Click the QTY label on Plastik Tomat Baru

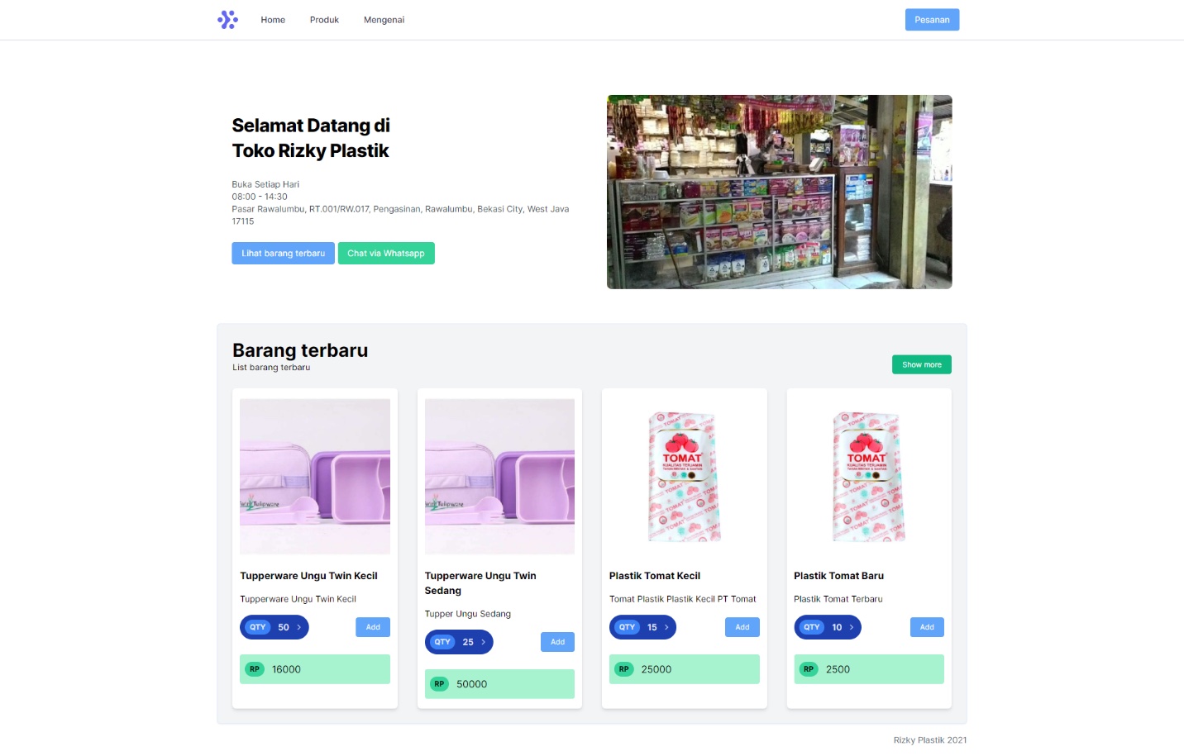812,627
